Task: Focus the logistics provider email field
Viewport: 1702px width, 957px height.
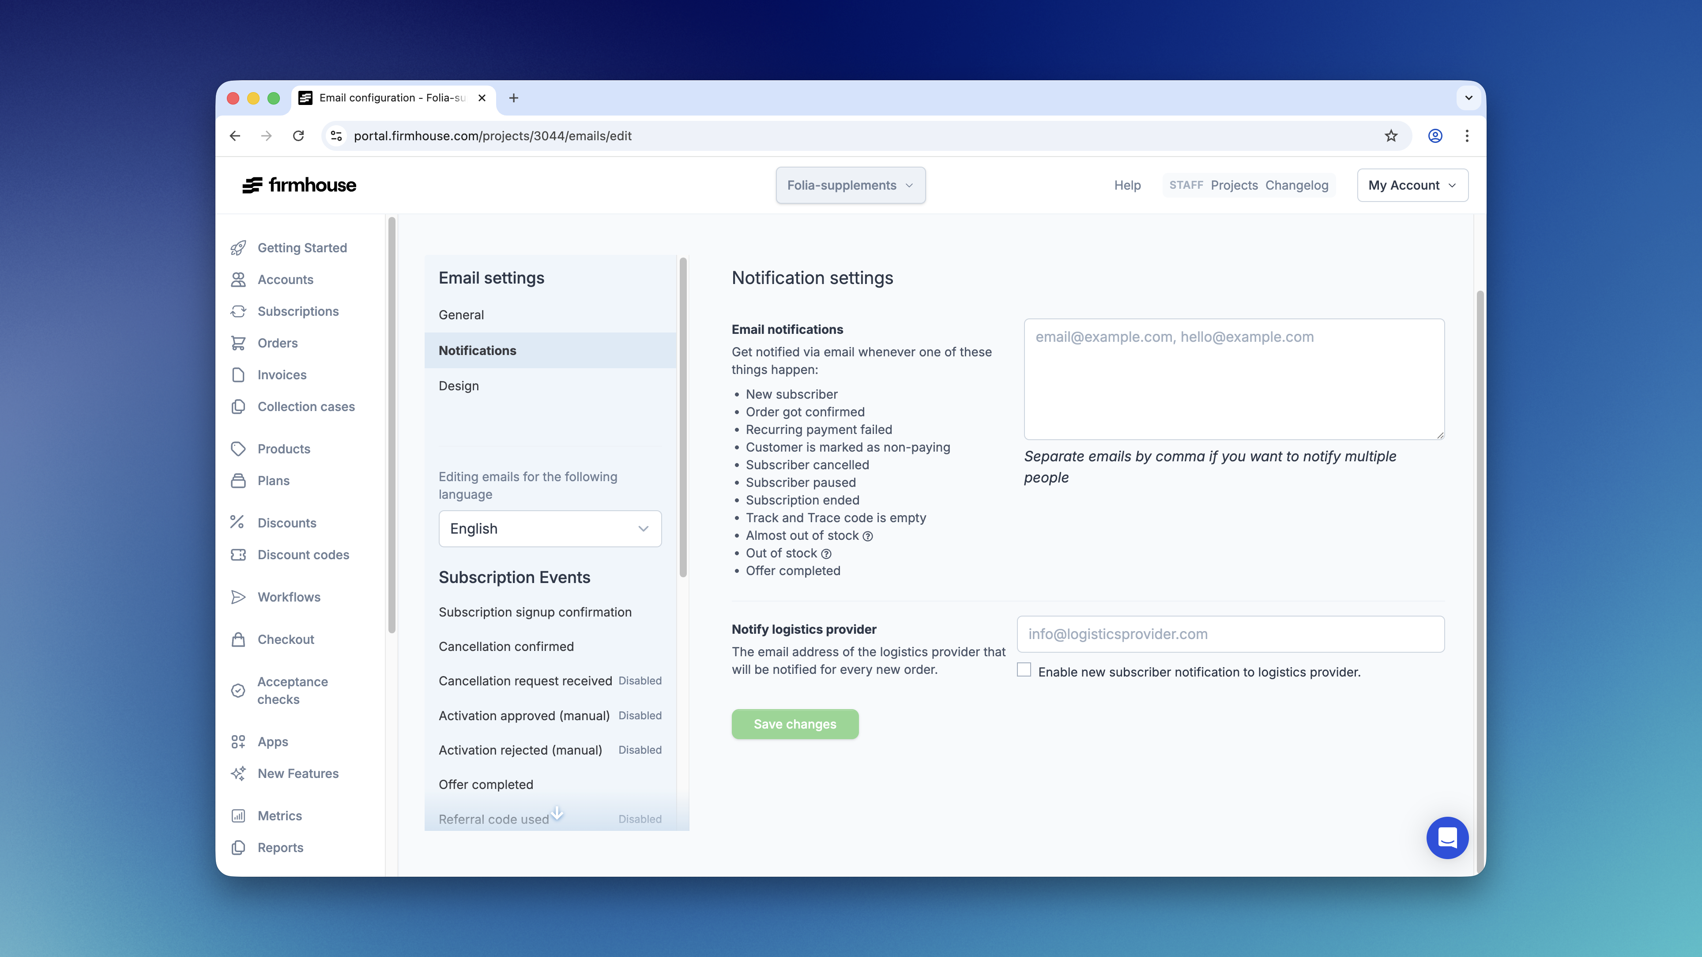Action: (x=1230, y=634)
